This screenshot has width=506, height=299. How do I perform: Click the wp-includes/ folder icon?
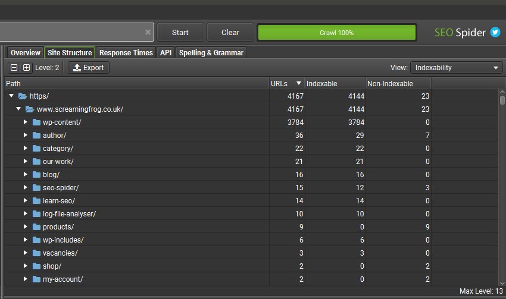36,240
